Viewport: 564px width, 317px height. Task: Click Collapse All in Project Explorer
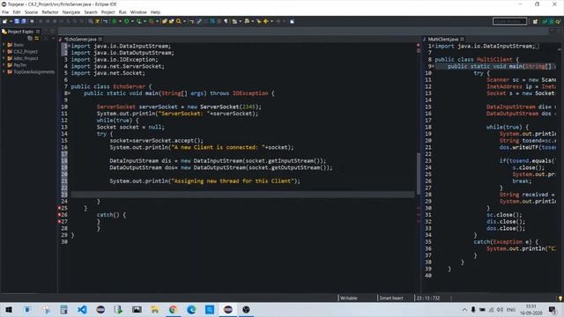(x=30, y=39)
